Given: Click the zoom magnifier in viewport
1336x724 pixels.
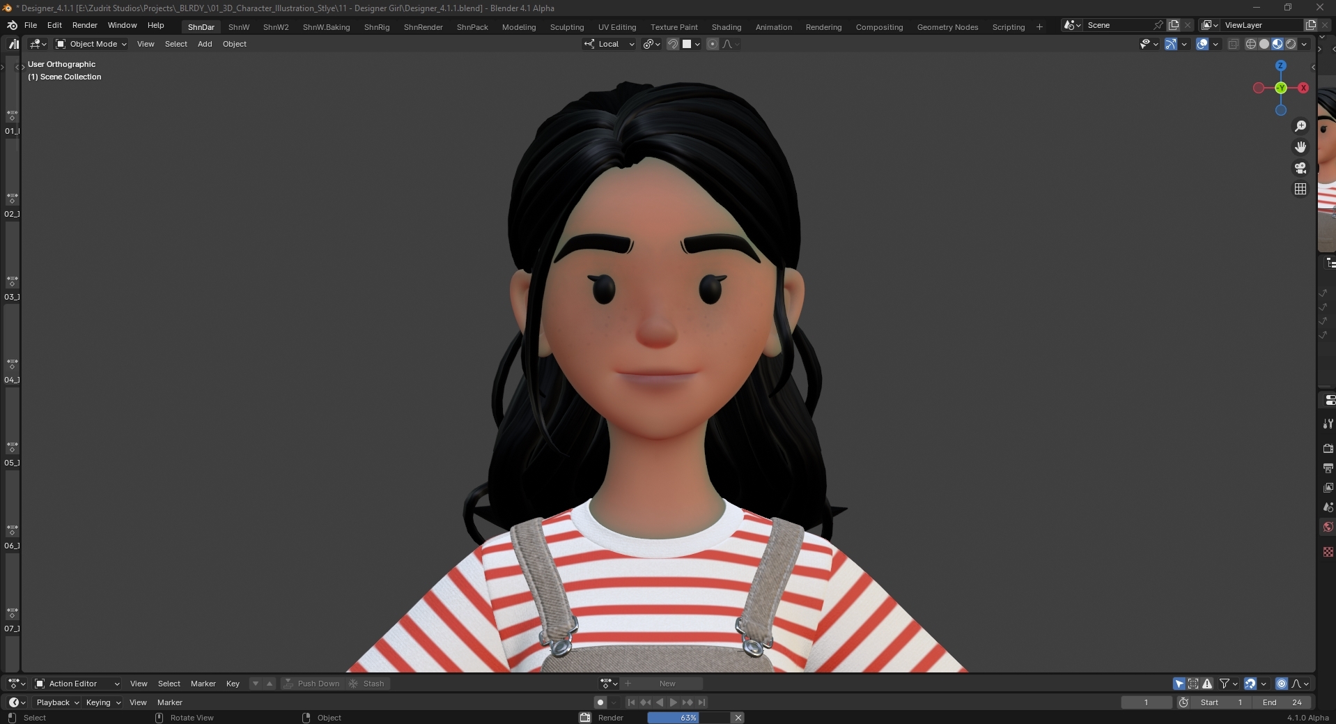Looking at the screenshot, I should point(1300,126).
